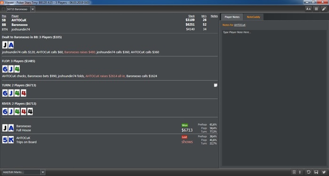The image size is (329, 176).
Task: Click the note icon on the TURN row
Action: coord(215,85)
